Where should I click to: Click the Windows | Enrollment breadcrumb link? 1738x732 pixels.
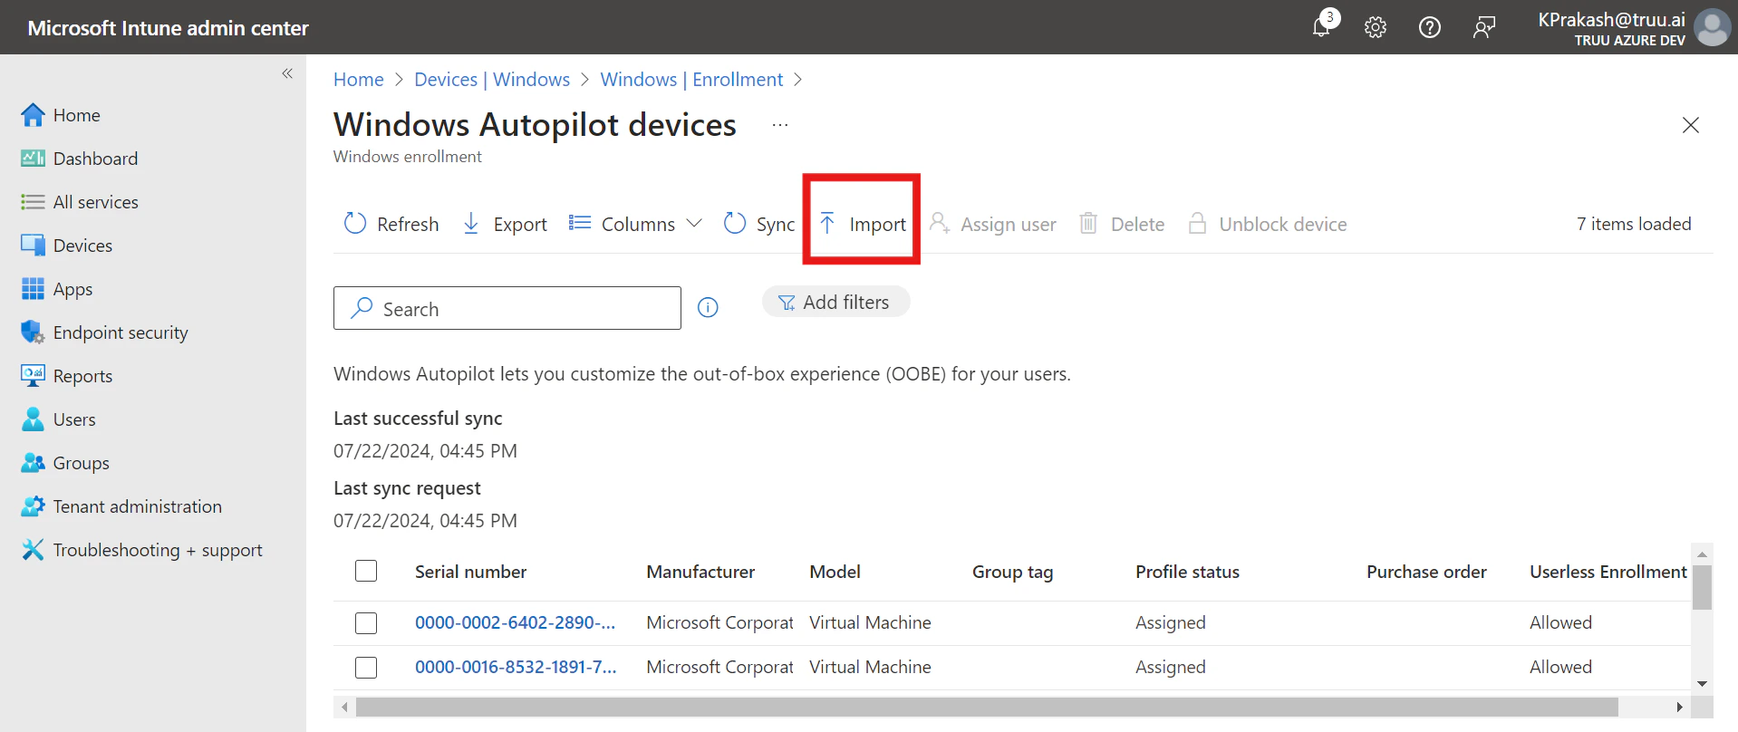(x=691, y=80)
